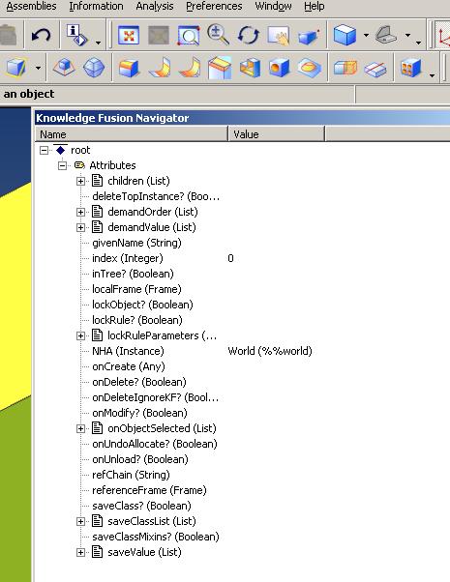Screen dimensions: 450x582
Task: Open the Assemblies menu
Action: tap(31, 7)
